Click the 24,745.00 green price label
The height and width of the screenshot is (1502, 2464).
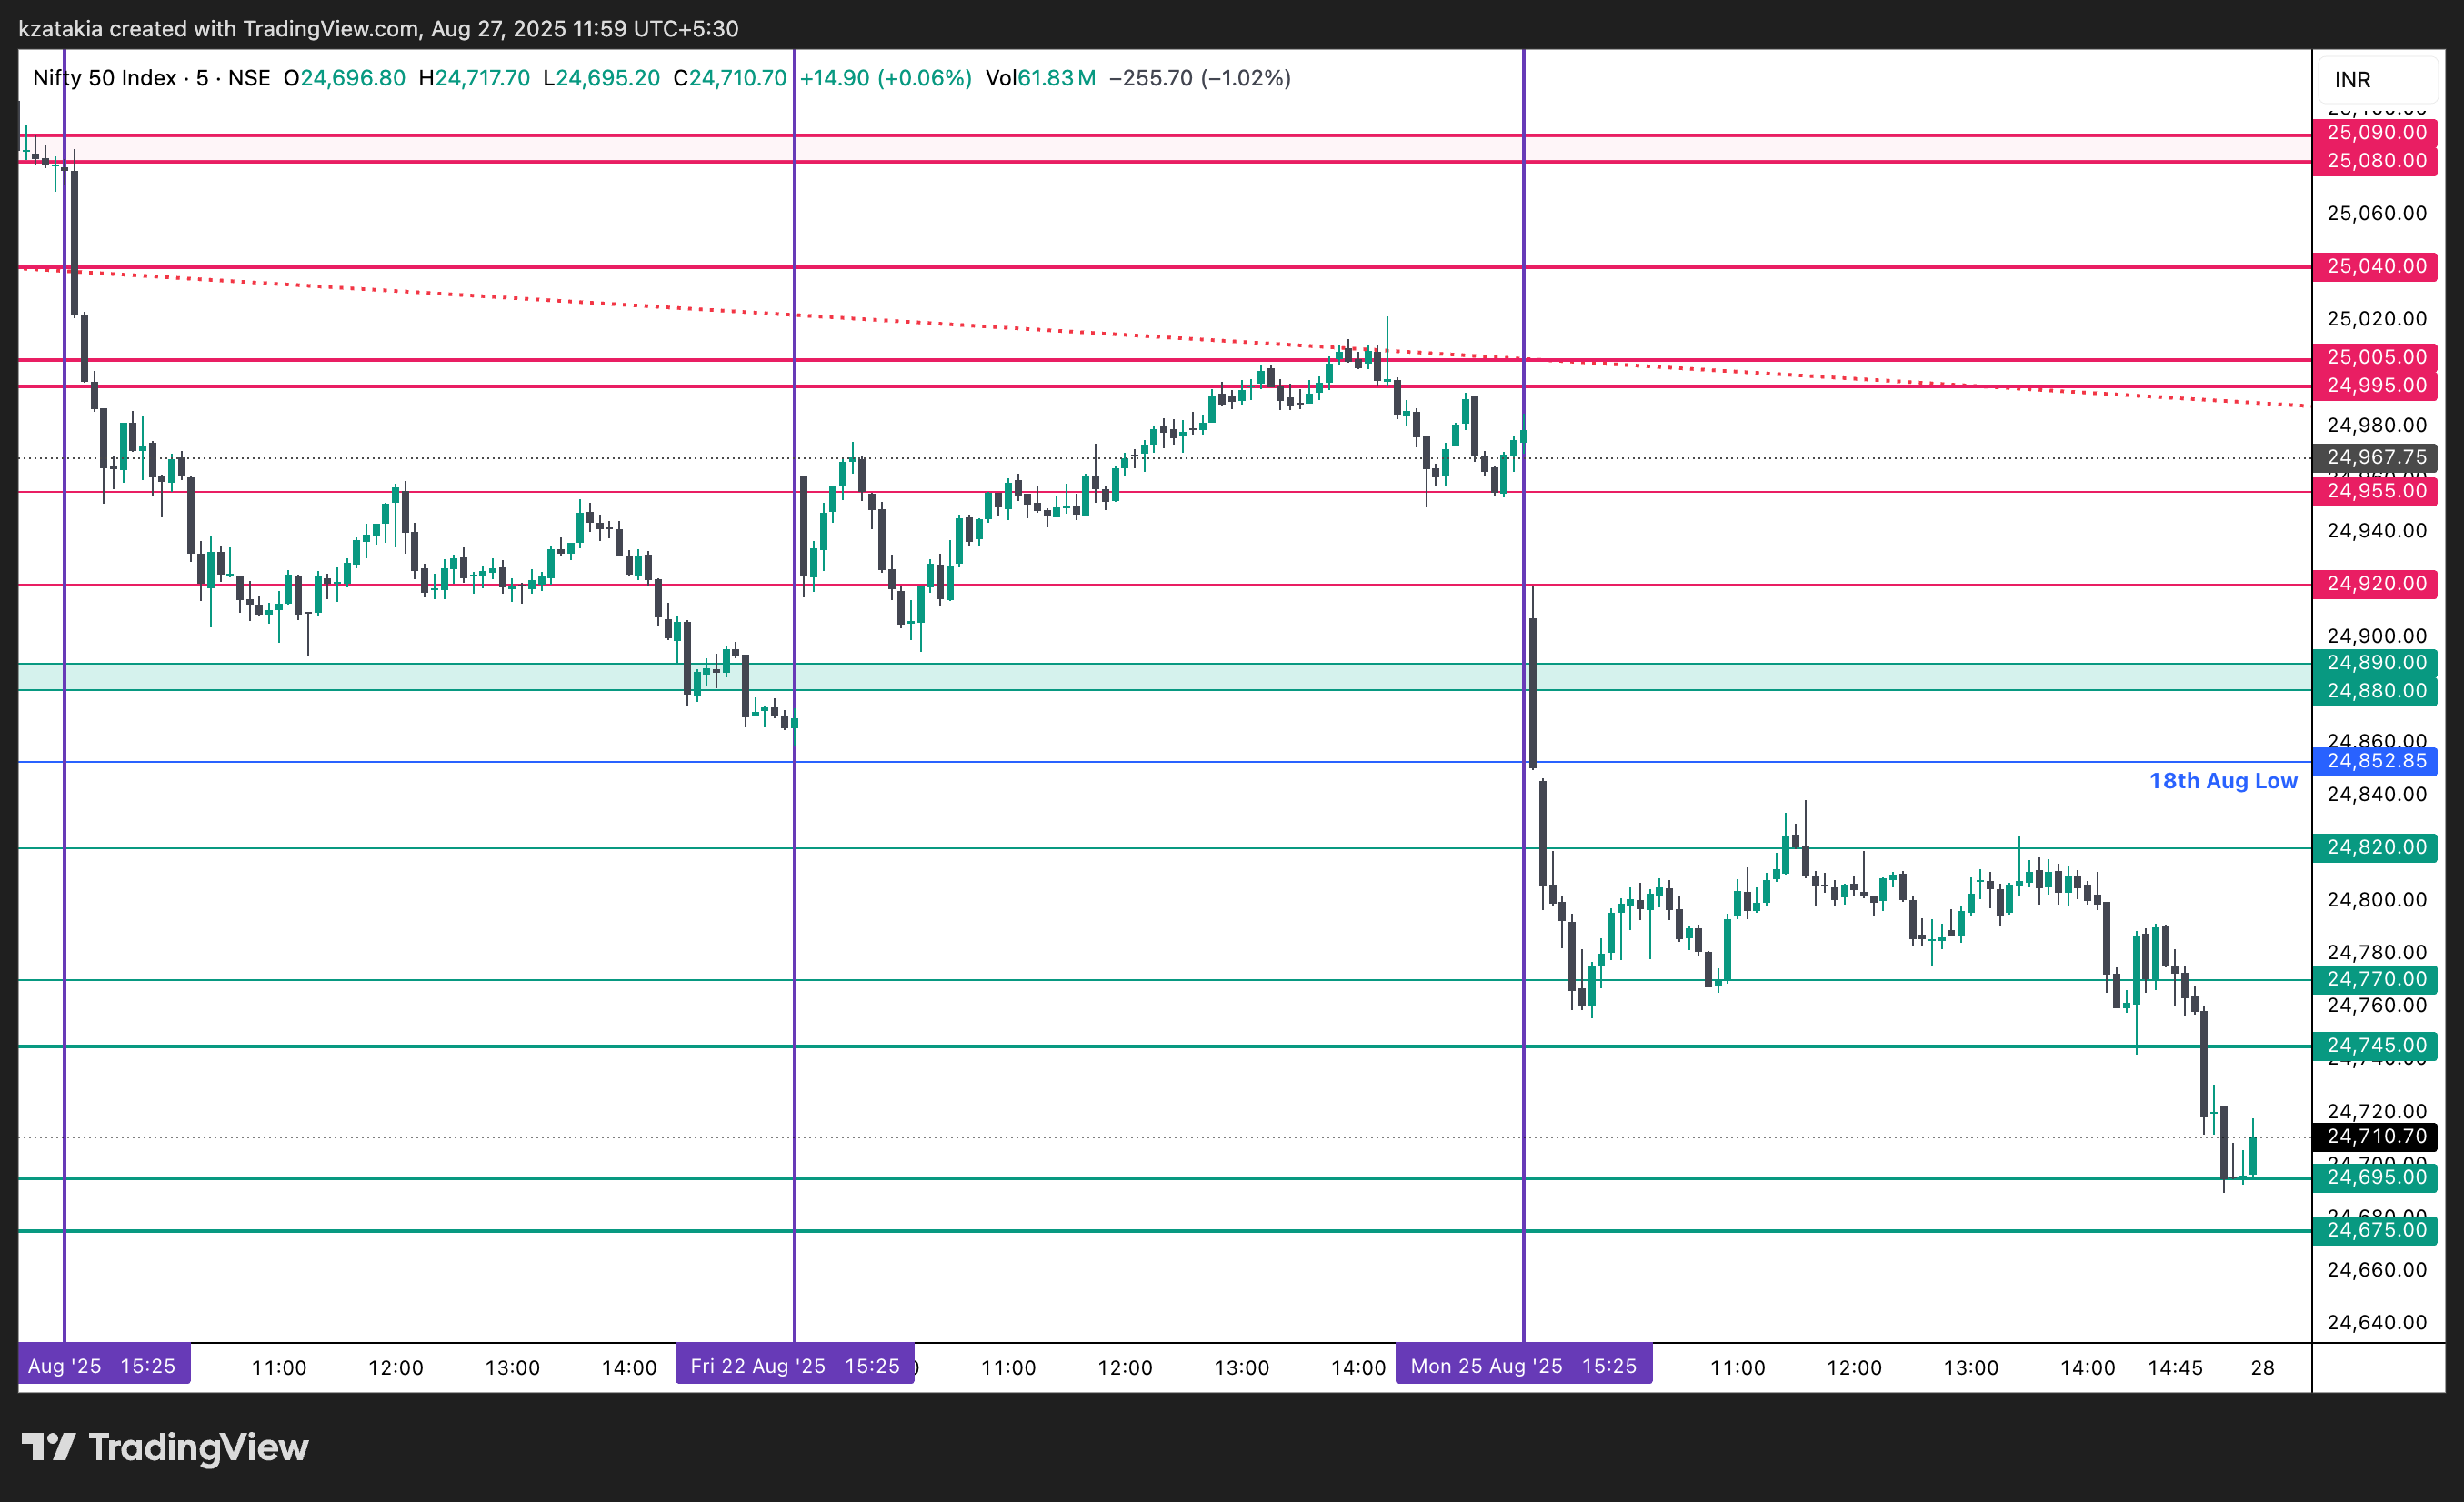point(2375,1046)
